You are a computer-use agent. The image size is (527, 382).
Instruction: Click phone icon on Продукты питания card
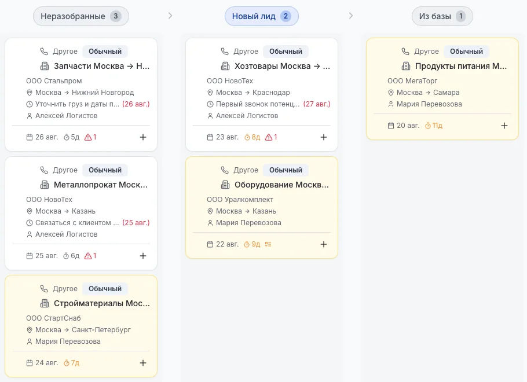[405, 52]
